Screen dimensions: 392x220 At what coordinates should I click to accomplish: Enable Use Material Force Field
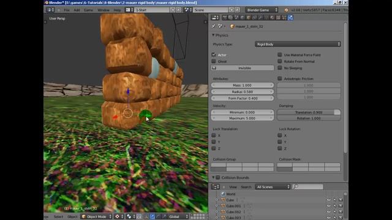coord(280,54)
